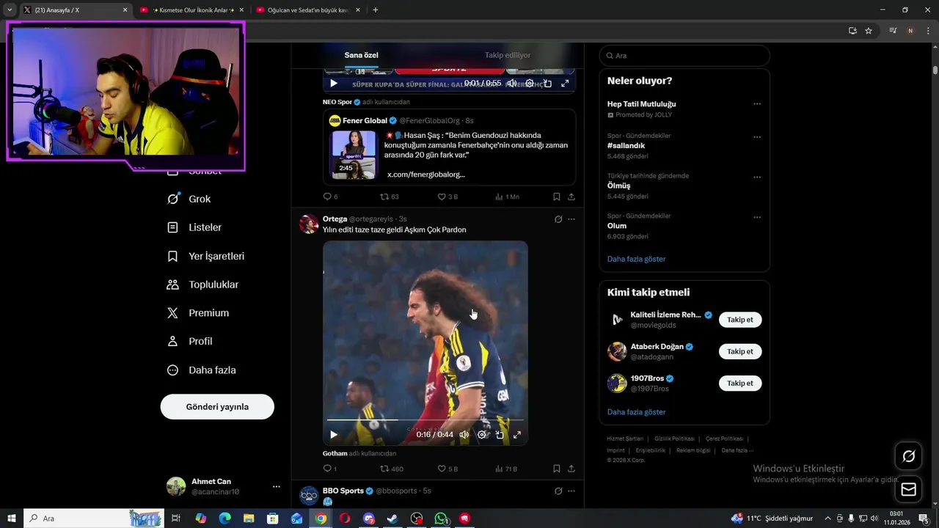Open Opera from the taskbar
The width and height of the screenshot is (939, 528).
(x=345, y=518)
